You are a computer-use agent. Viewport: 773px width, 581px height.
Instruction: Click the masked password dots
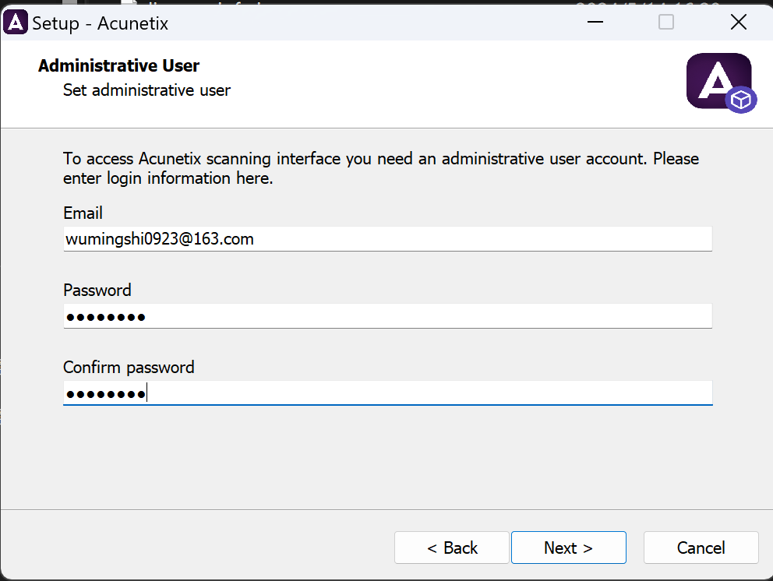tap(105, 316)
